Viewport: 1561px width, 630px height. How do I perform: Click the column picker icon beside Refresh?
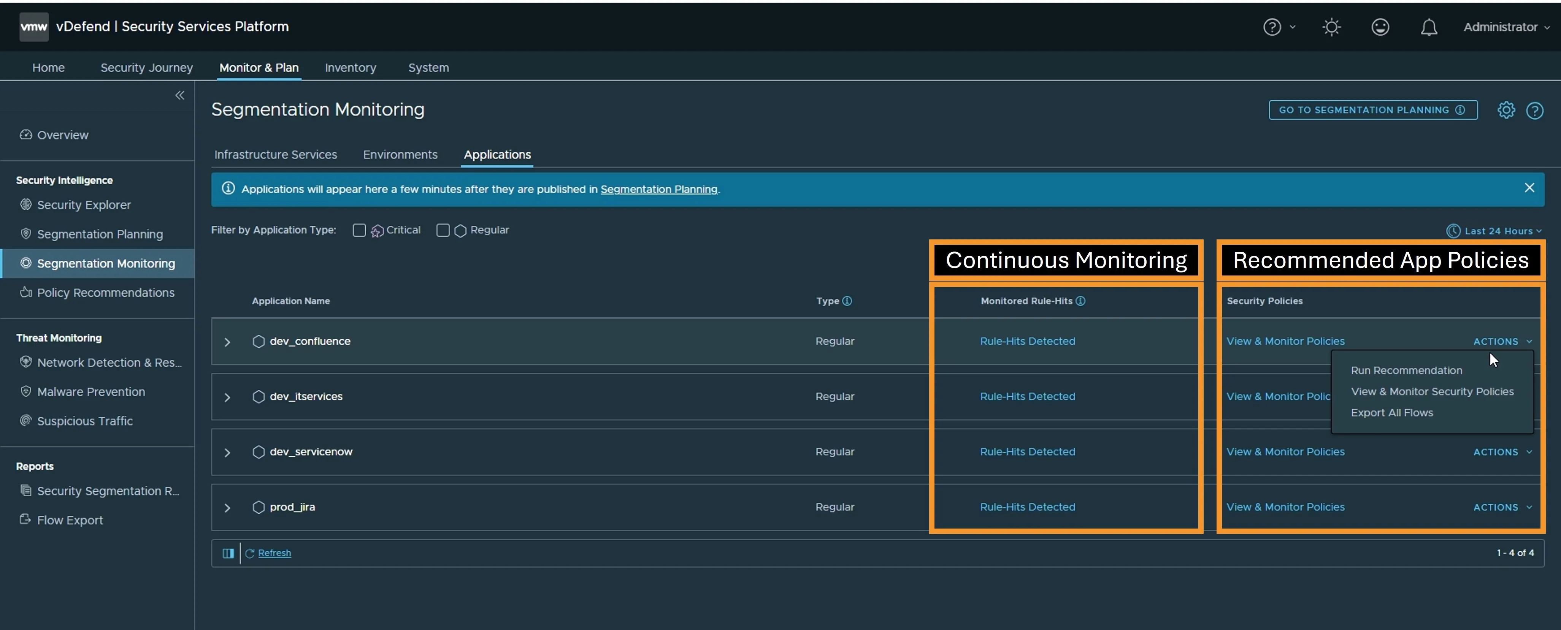tap(228, 553)
